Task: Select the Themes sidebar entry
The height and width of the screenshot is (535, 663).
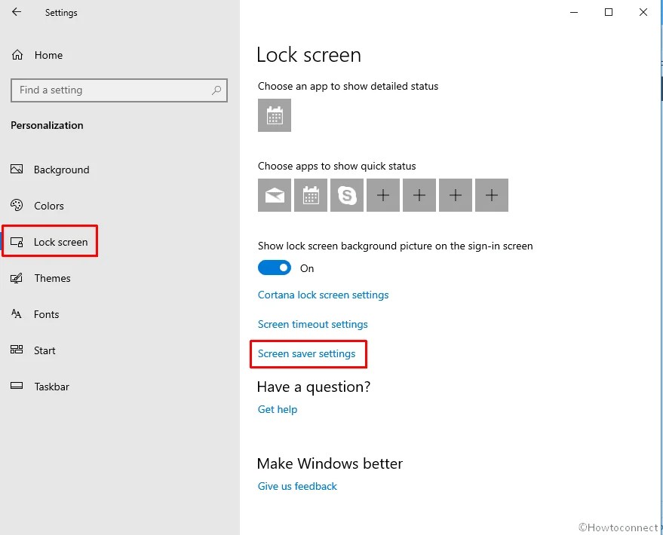Action: 52,278
